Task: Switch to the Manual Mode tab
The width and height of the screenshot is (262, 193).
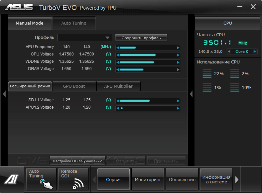Action: coord(30,23)
